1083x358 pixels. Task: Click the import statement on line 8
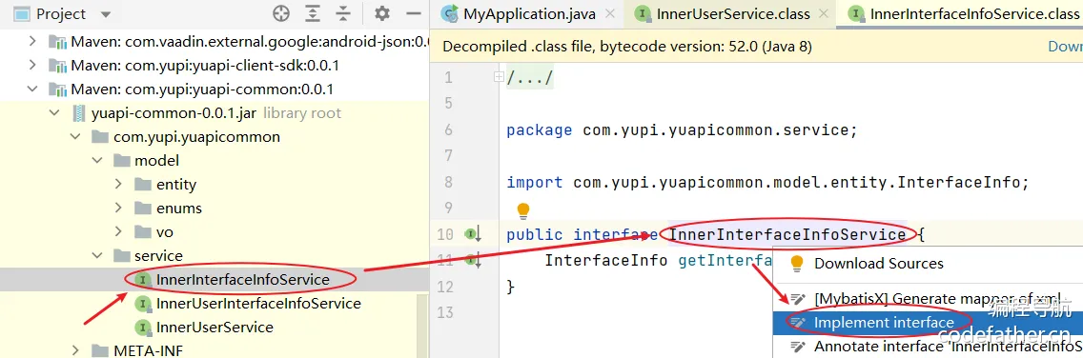coord(768,182)
